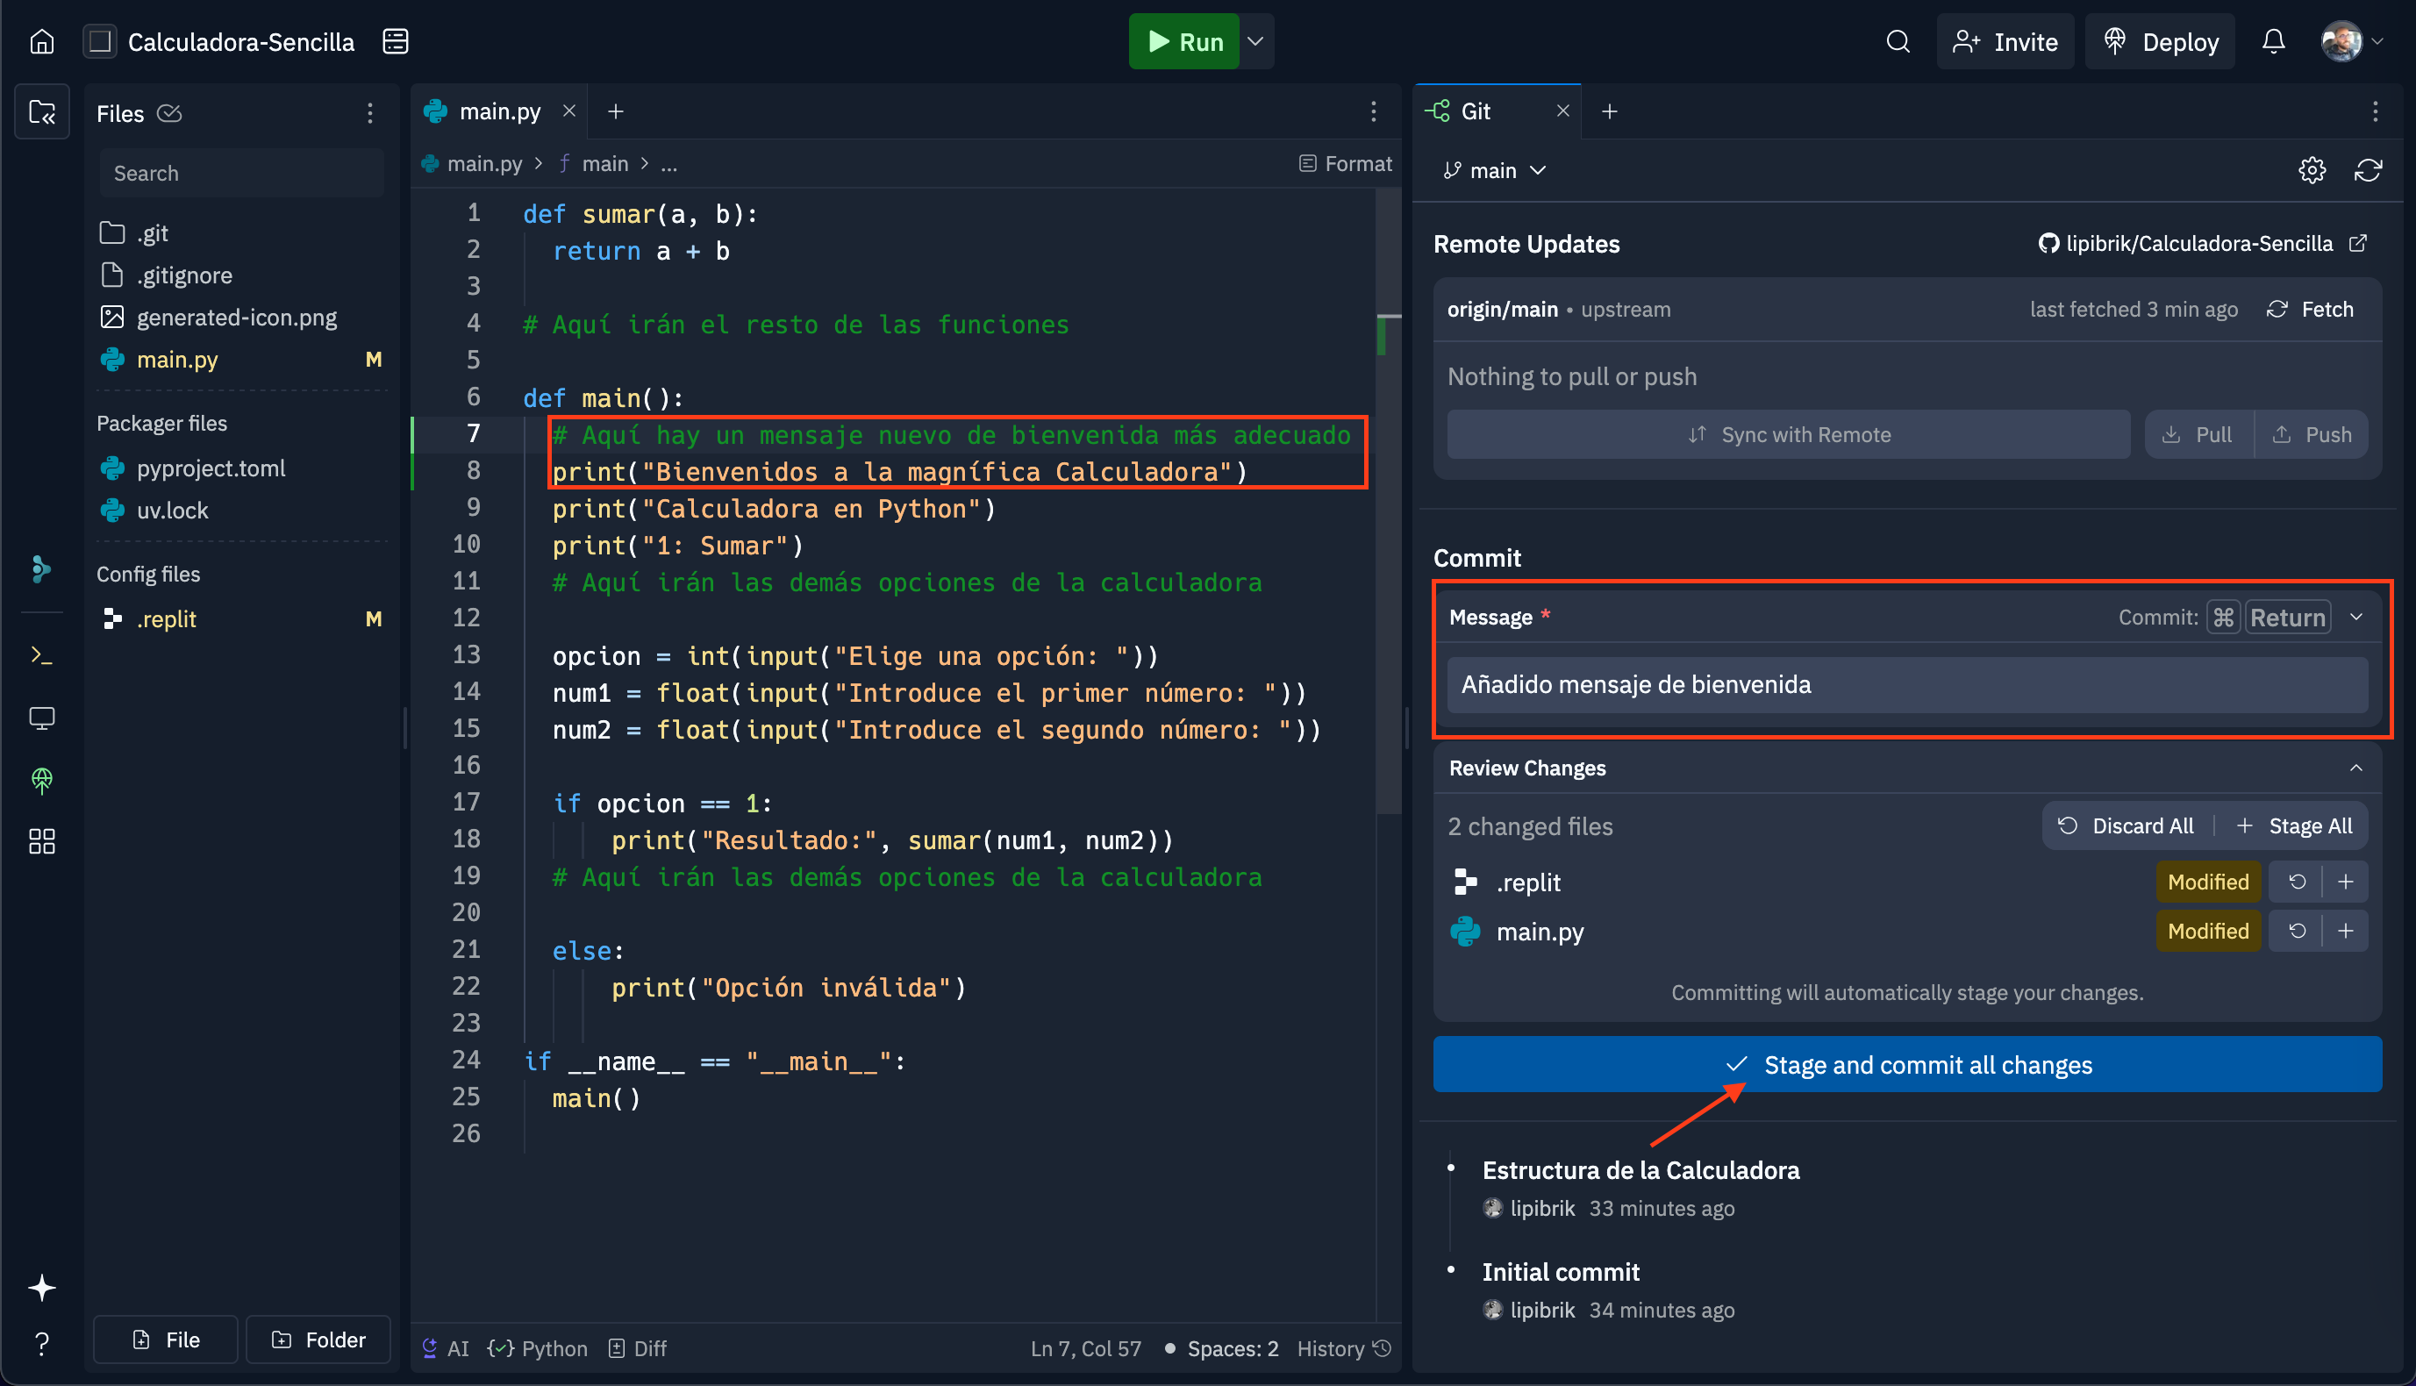Select the Git tab
The height and width of the screenshot is (1386, 2416).
click(x=1475, y=111)
